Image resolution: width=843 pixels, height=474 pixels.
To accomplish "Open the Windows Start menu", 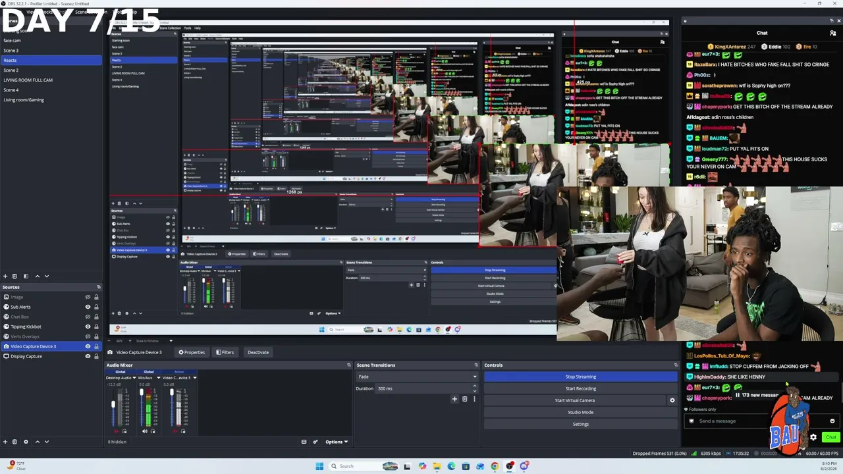I will click(319, 466).
